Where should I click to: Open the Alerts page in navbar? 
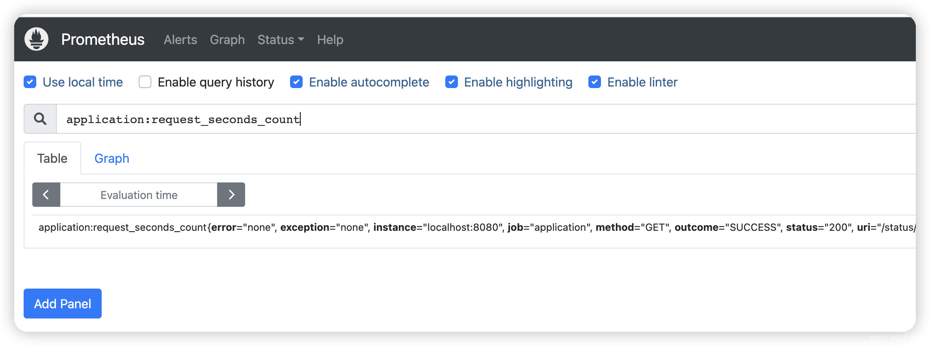(180, 40)
